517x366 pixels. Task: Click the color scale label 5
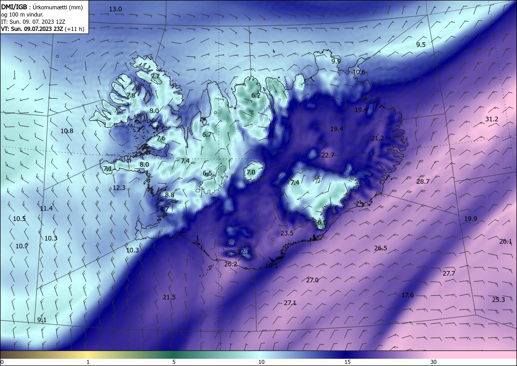(x=174, y=362)
